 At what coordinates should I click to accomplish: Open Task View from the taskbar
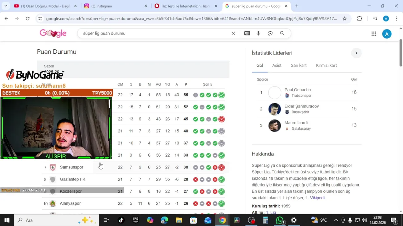click(x=106, y=220)
